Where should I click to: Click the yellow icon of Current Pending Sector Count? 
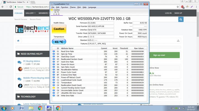[54, 88]
